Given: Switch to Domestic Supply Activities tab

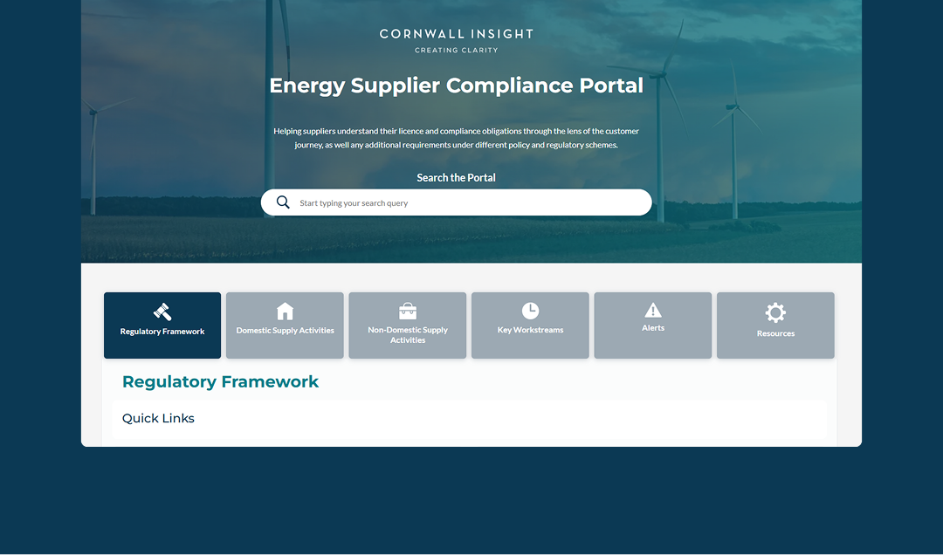Looking at the screenshot, I should 285,325.
